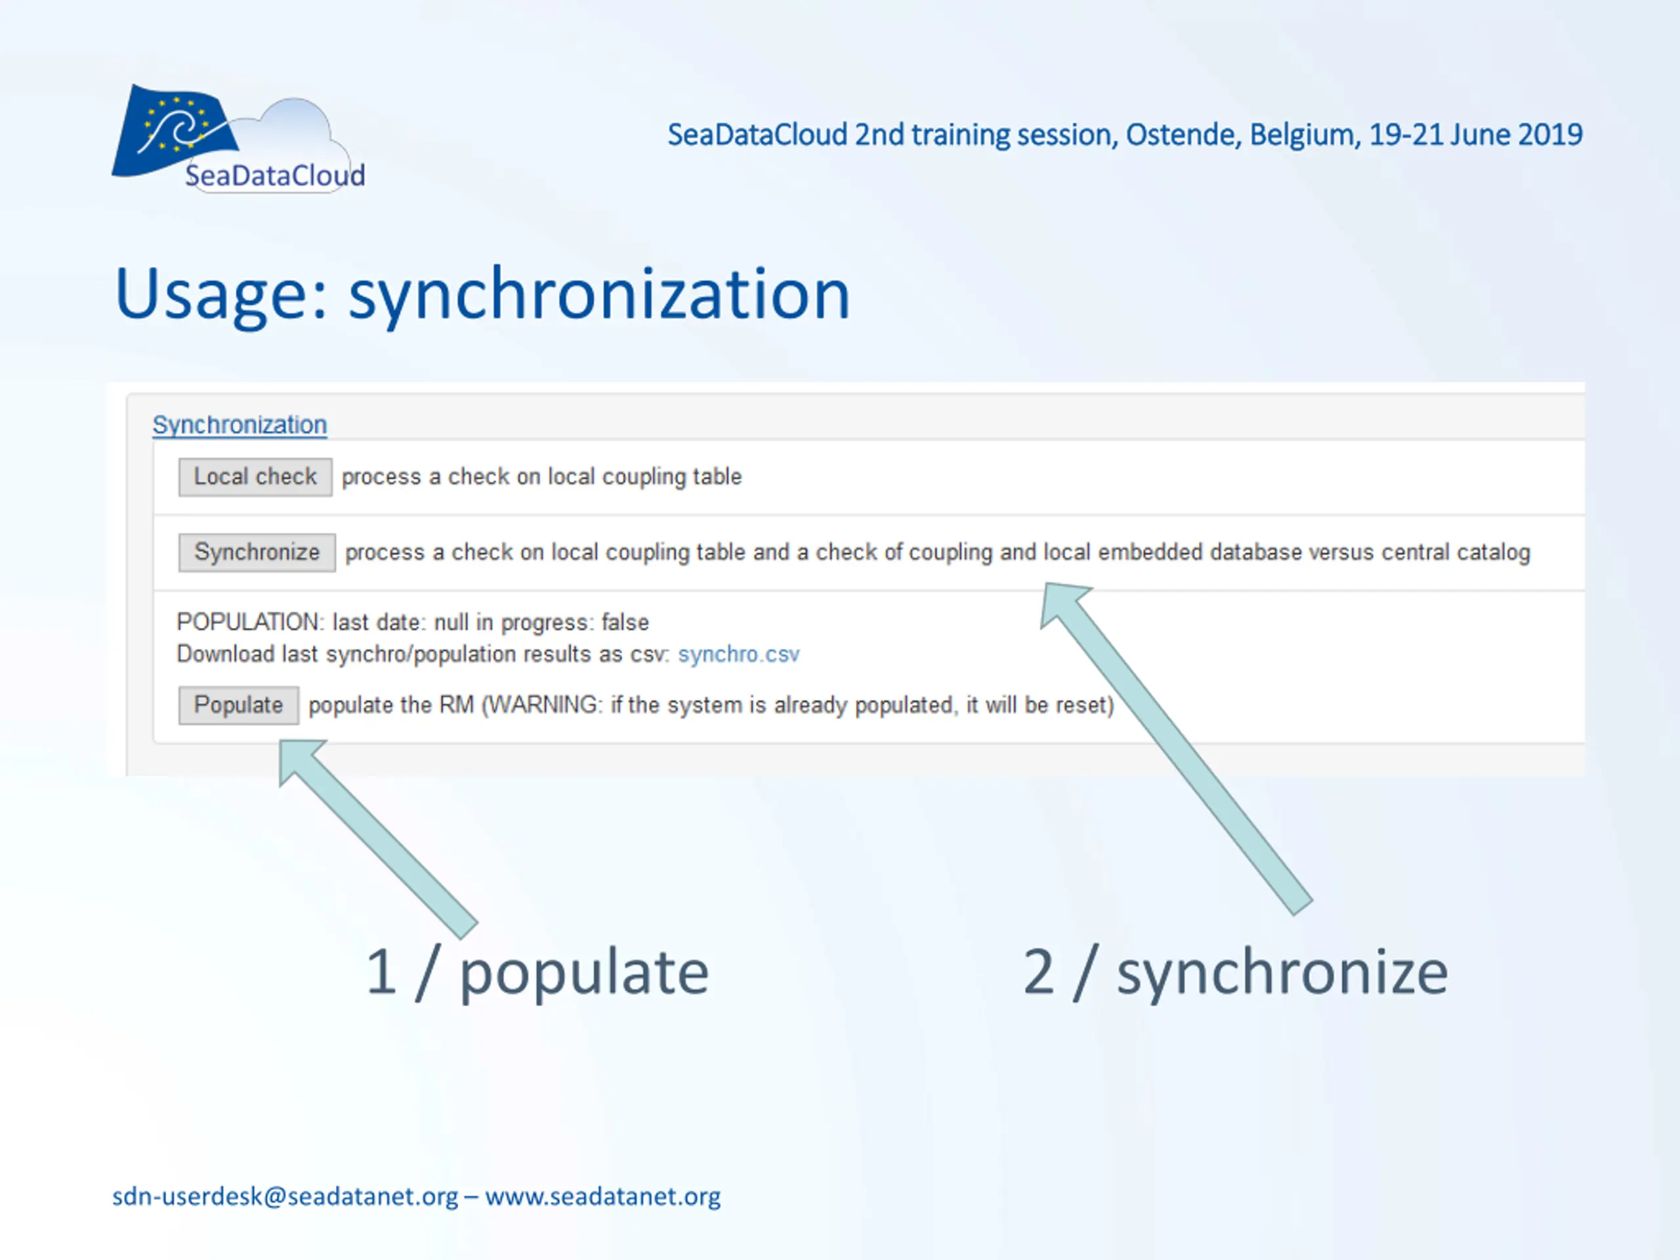The image size is (1680, 1260).
Task: Click the Local check button
Action: pyautogui.click(x=255, y=477)
